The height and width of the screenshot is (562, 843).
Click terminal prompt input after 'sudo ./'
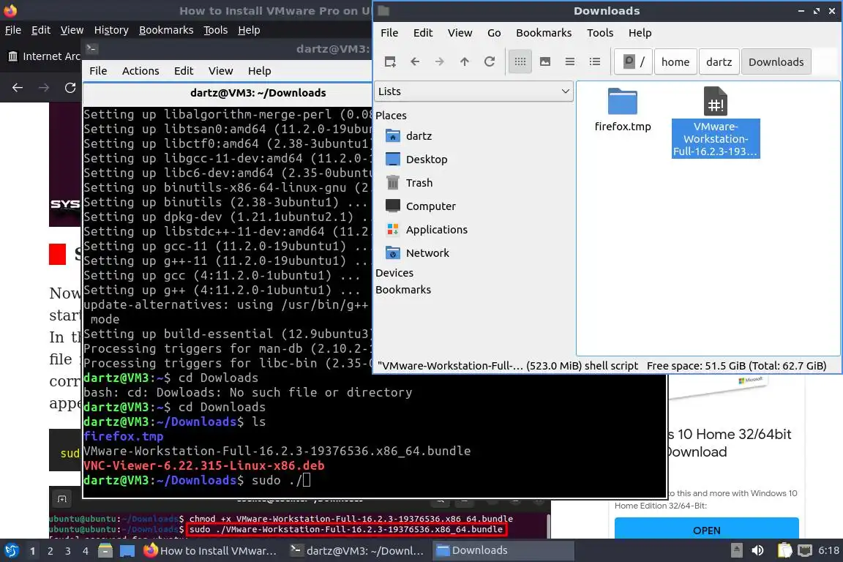pos(307,480)
